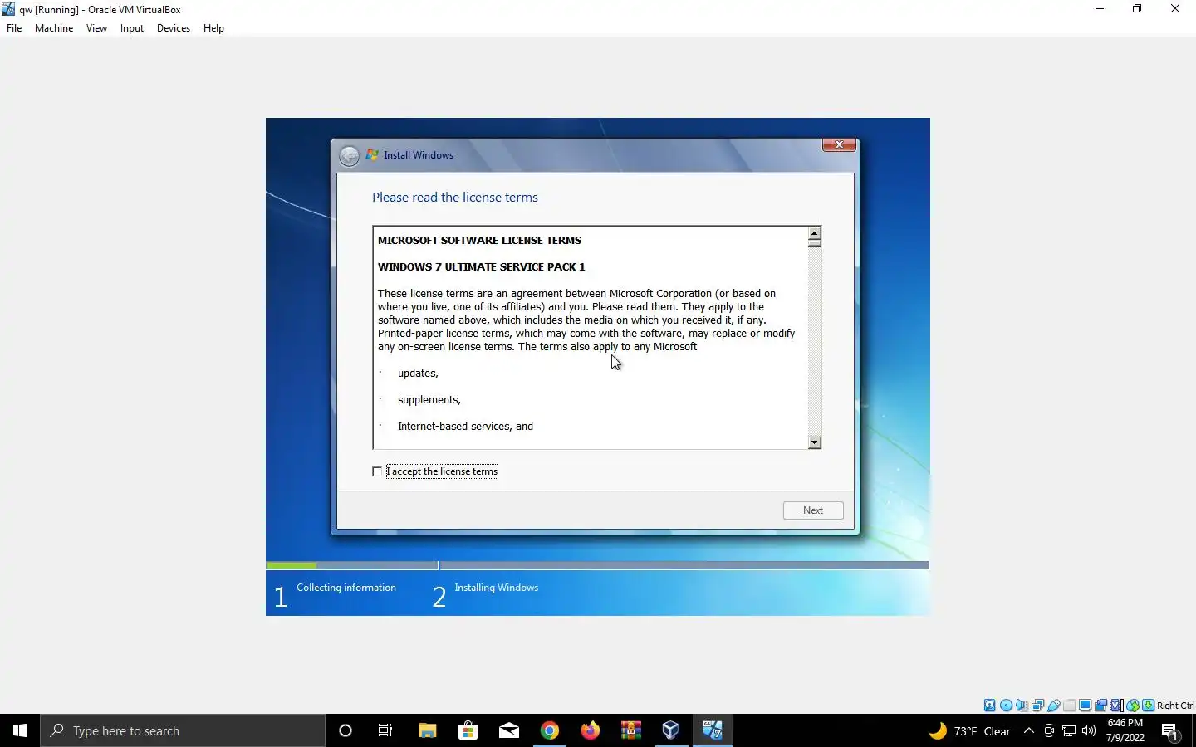This screenshot has height=747, width=1196.
Task: Click the 'Right Ctrl' host key label
Action: [x=1175, y=705]
